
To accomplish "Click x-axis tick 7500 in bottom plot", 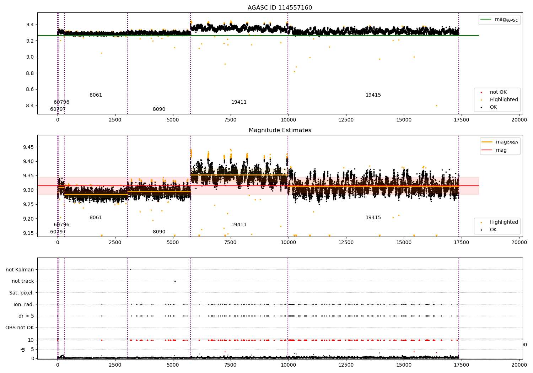I will (231, 365).
